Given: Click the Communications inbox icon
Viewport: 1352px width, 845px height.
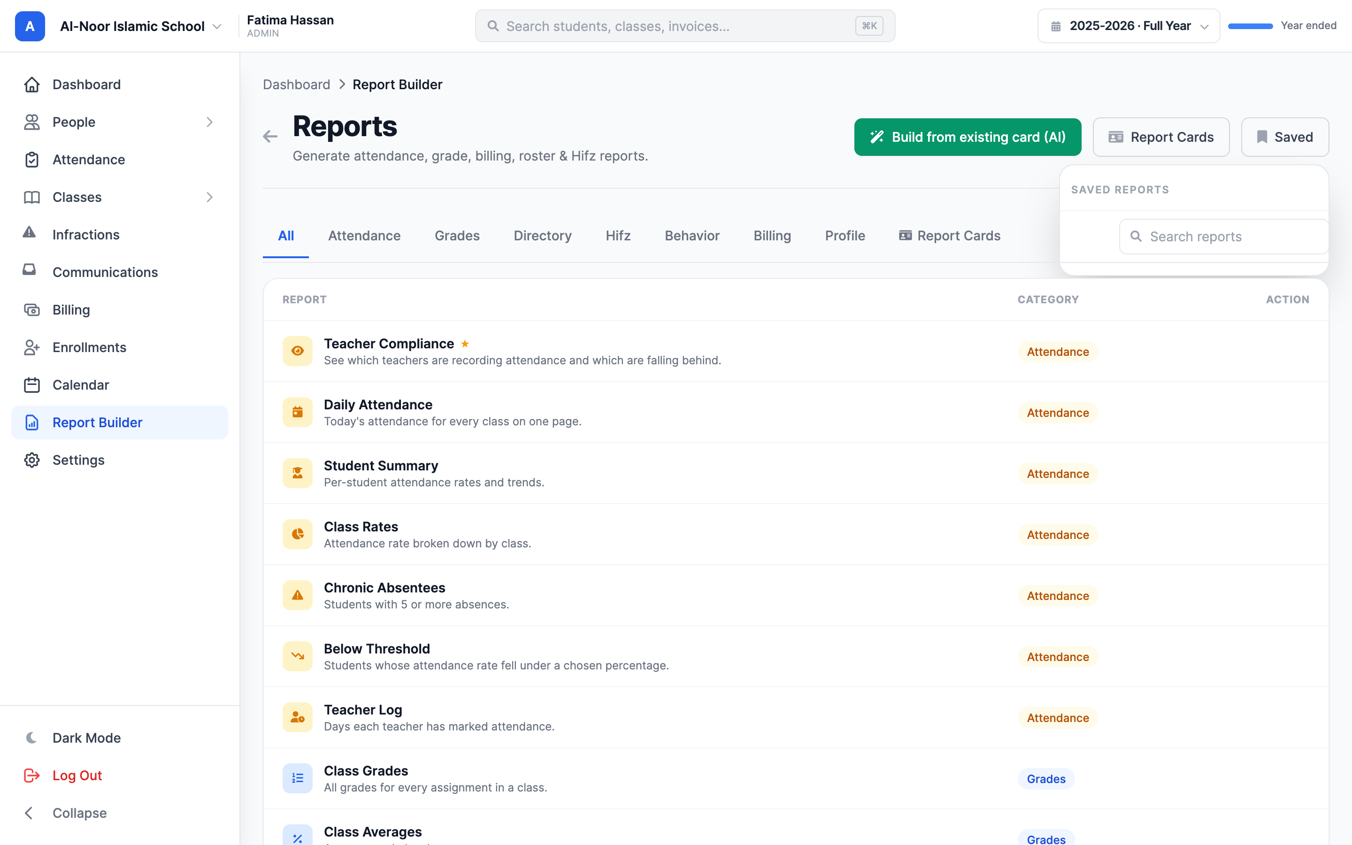Looking at the screenshot, I should click(30, 270).
